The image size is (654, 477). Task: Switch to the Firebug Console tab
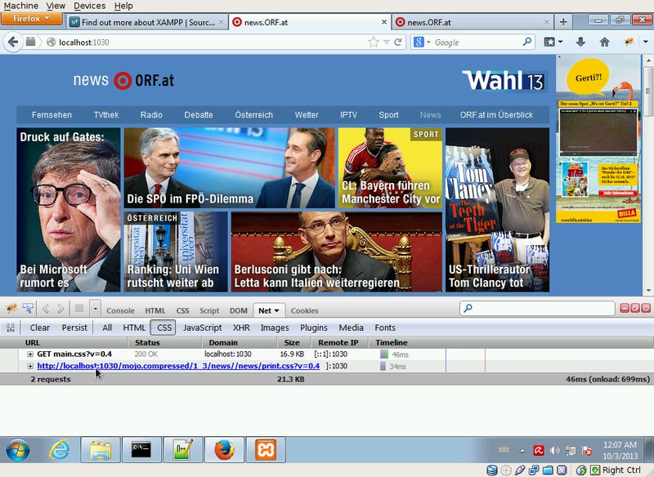click(x=120, y=310)
